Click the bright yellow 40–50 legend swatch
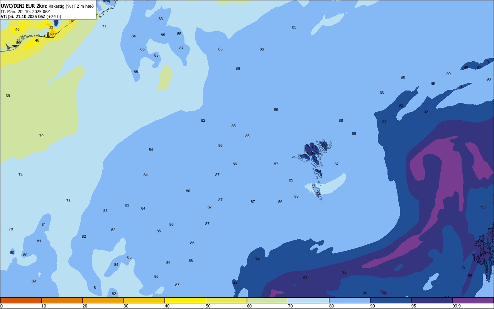Viewport: 494px width, 309px height. click(x=185, y=300)
